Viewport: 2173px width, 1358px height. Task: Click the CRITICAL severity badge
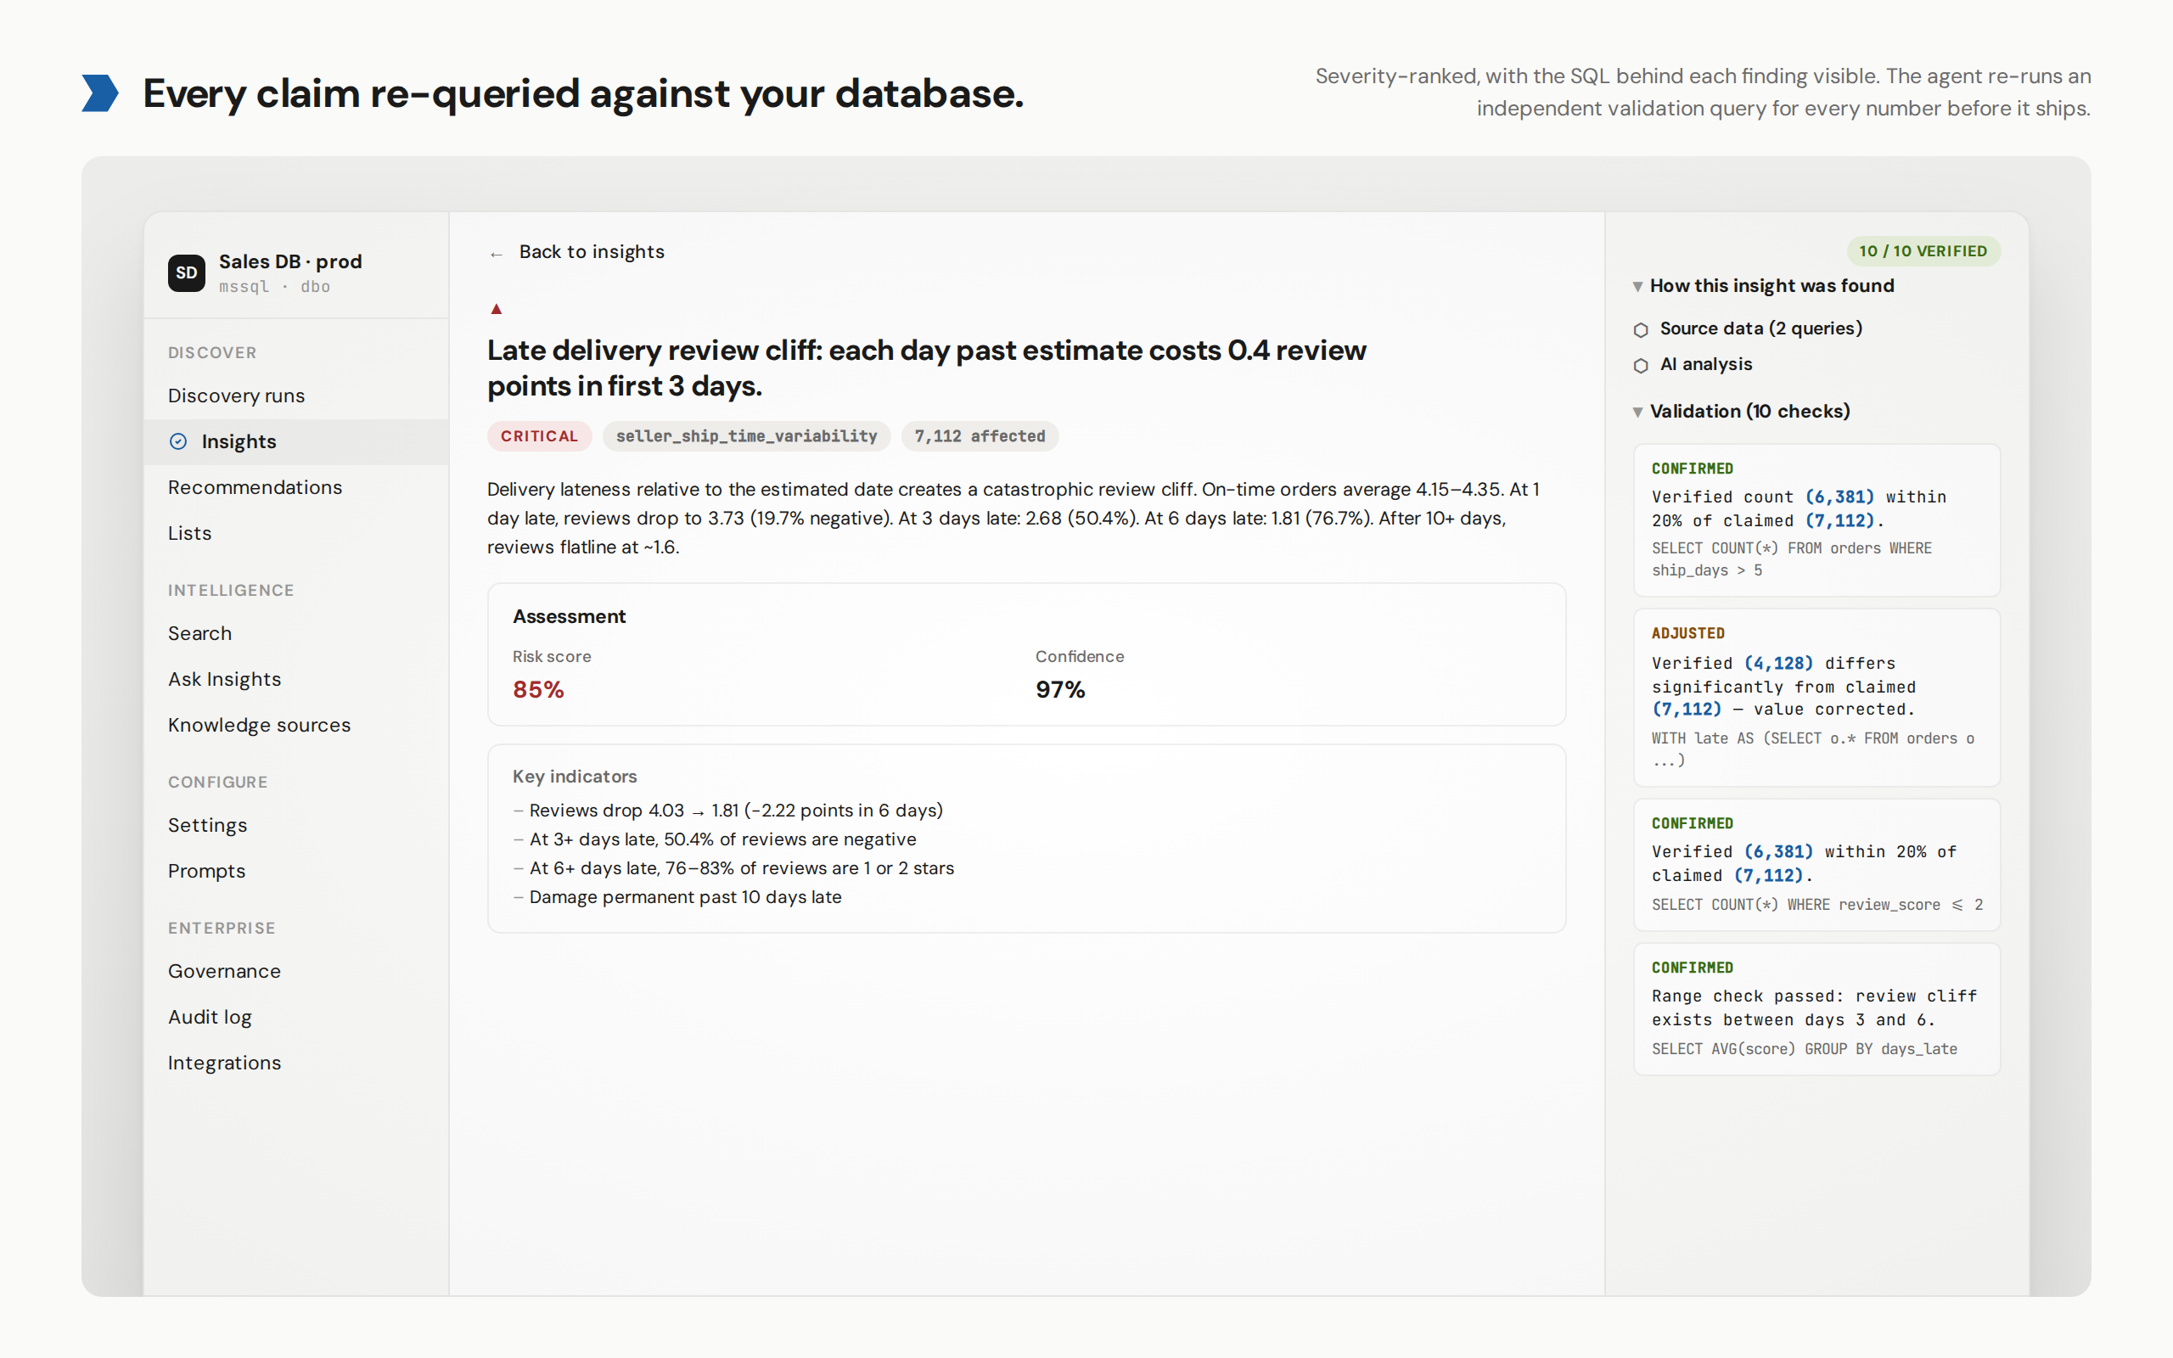[539, 436]
